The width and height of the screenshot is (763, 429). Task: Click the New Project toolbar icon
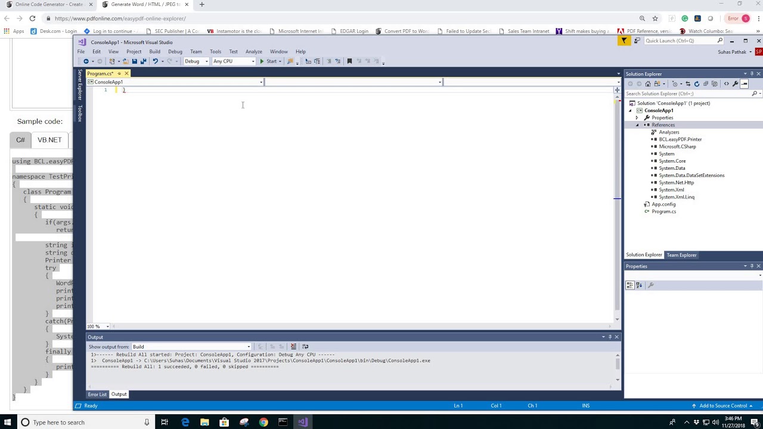point(112,61)
